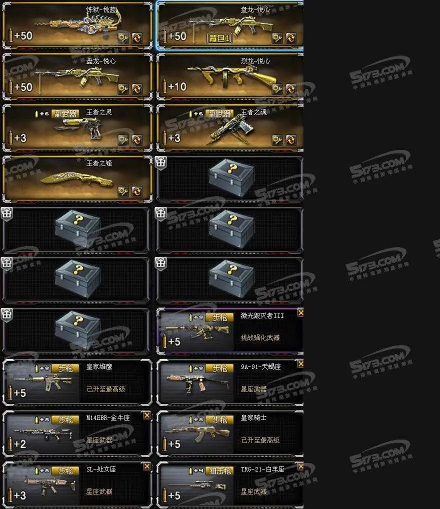440x509 pixels.
Task: Open mystery box beside 王者之锋
Action: click(x=230, y=178)
